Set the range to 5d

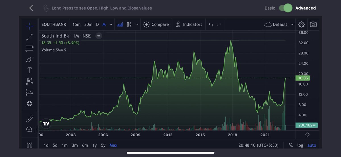coord(55,145)
